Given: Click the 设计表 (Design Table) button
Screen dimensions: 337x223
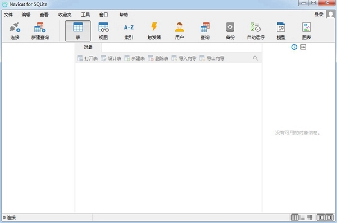Looking at the screenshot, I should tap(111, 58).
